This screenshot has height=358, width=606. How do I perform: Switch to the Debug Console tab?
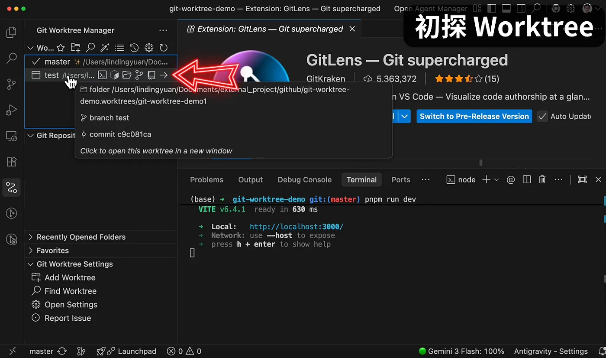coord(304,179)
